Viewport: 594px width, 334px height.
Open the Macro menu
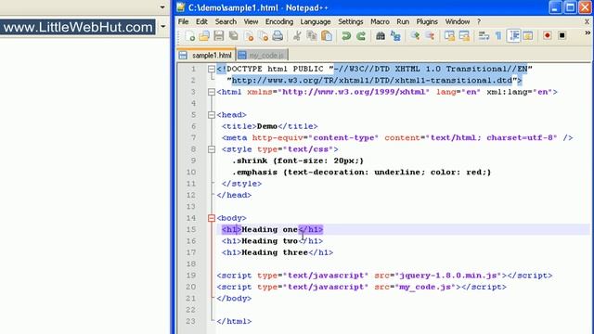coord(380,21)
